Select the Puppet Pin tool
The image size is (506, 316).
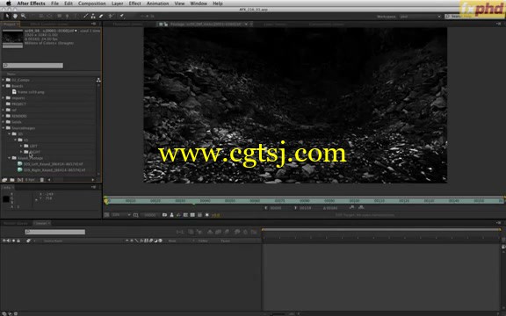click(x=122, y=16)
